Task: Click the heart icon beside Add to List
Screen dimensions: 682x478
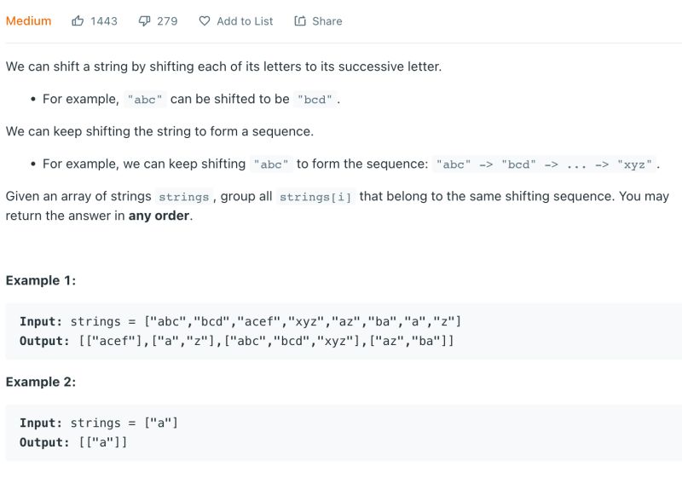Action: [x=204, y=20]
